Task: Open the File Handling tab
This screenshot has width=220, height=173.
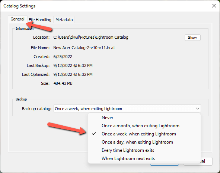Action: click(40, 20)
